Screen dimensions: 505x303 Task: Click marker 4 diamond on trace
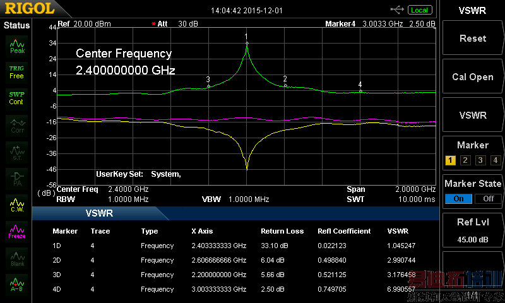(x=360, y=91)
